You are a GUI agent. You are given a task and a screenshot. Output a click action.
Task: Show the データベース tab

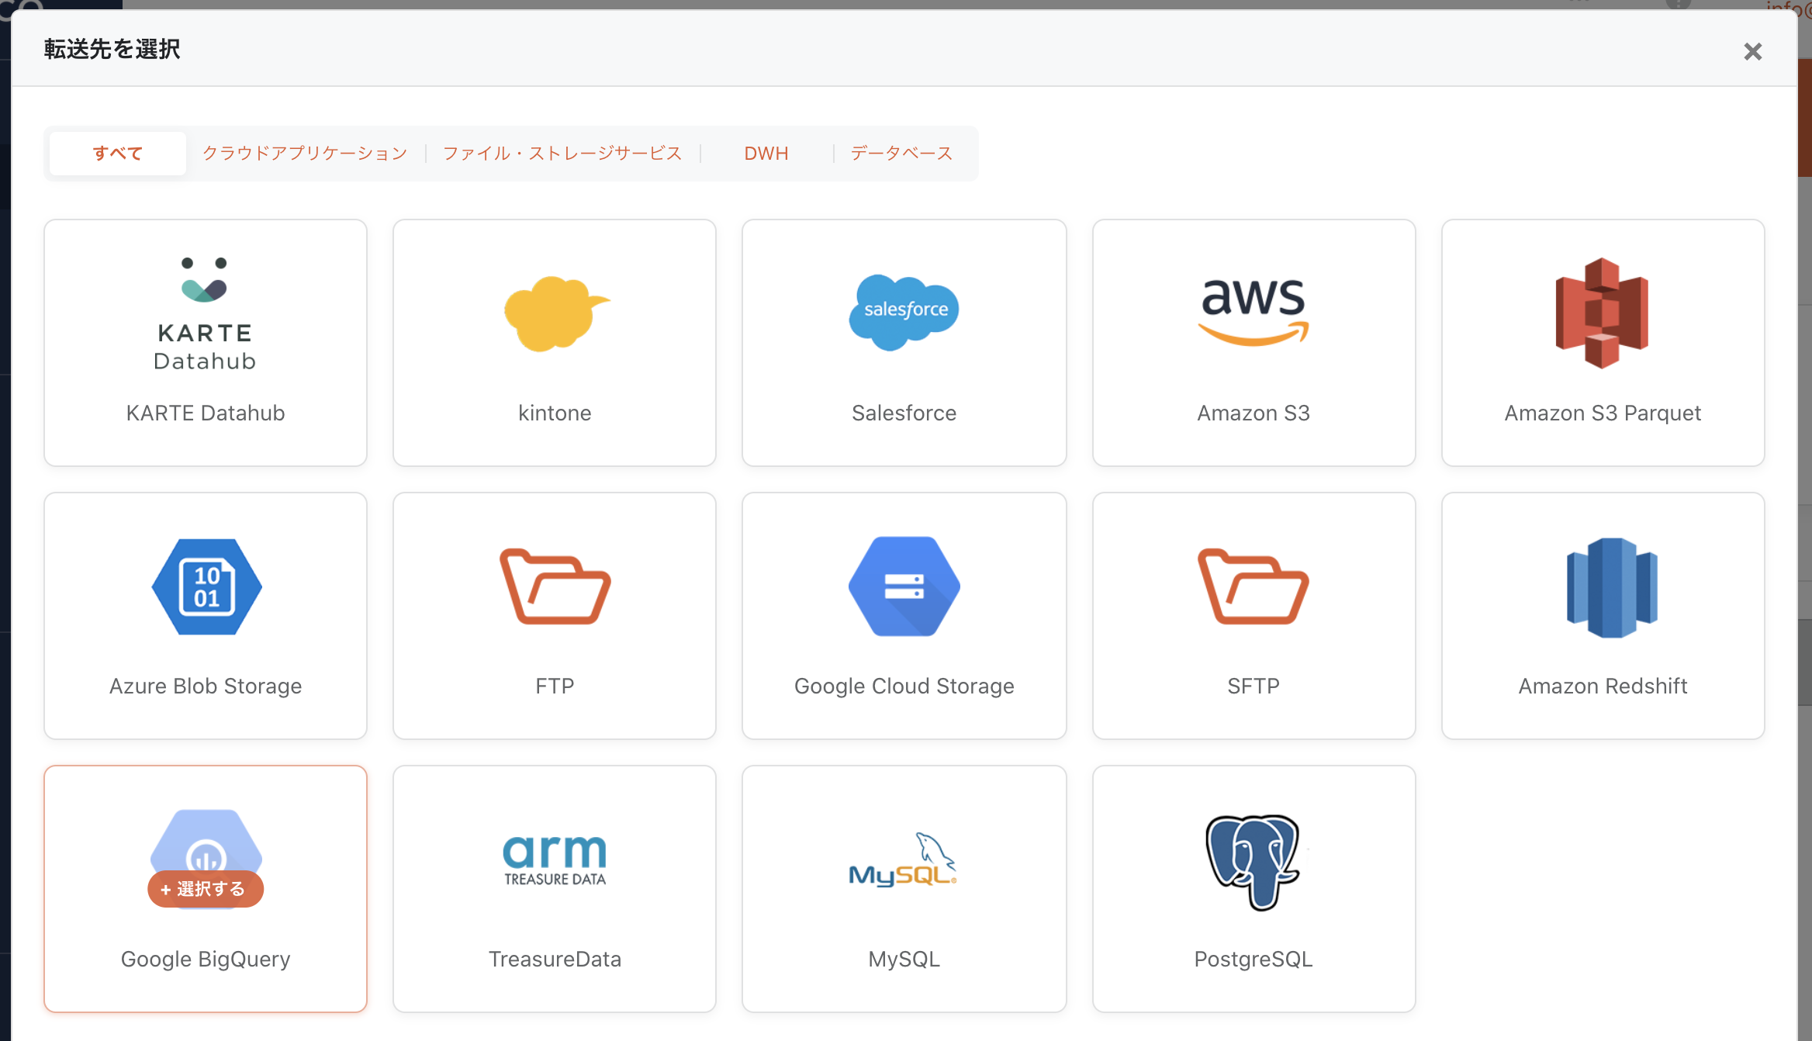click(901, 154)
